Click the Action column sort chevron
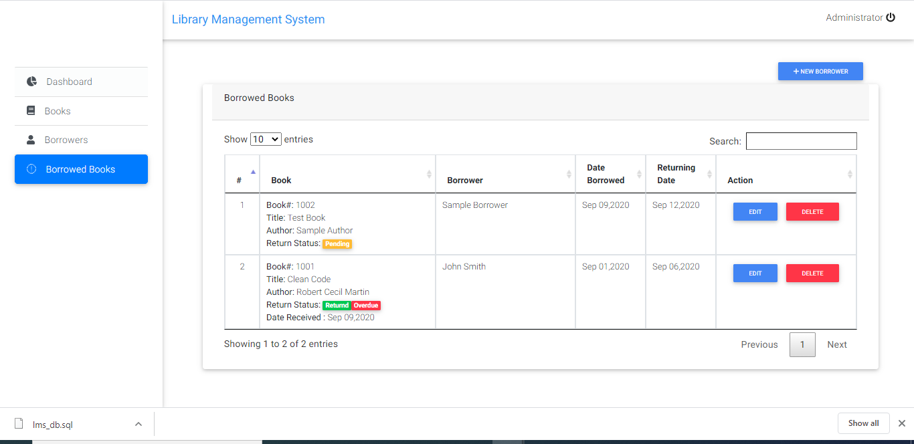This screenshot has height=444, width=914. (850, 173)
